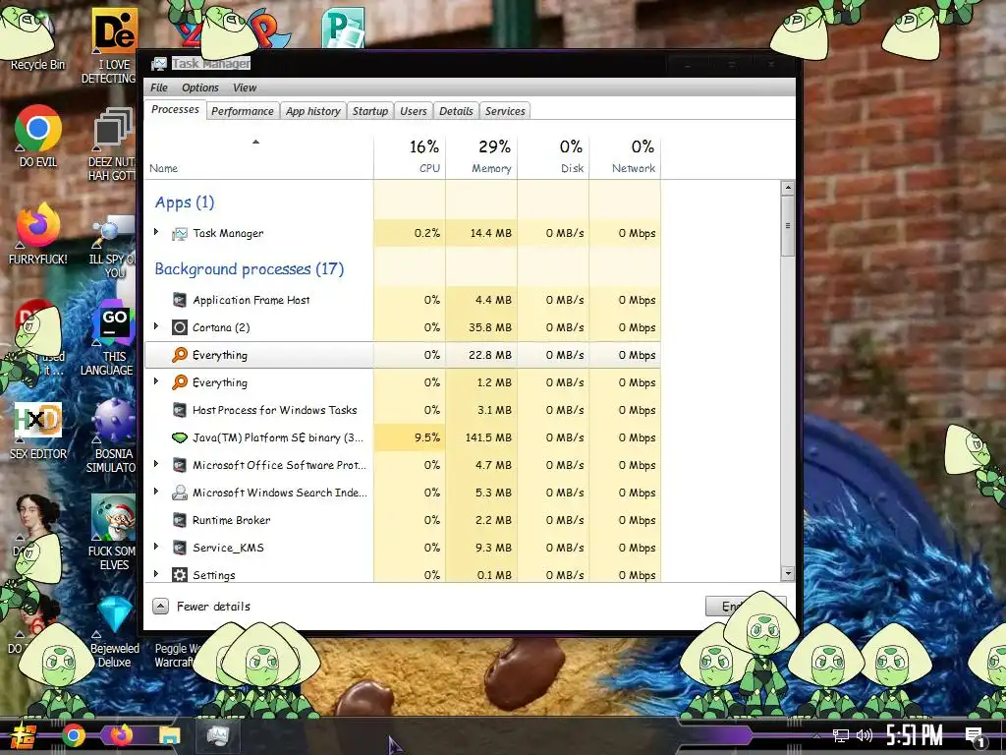The width and height of the screenshot is (1006, 755).
Task: Open the minesweeper mine desktop icon
Action: [113, 421]
